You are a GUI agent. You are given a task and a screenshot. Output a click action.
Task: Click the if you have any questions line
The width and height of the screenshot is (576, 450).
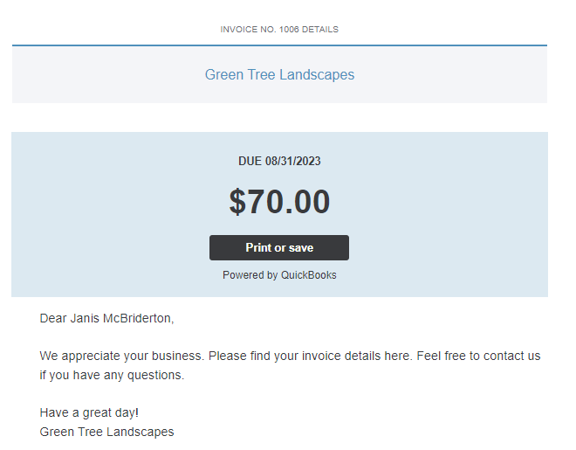112,376
